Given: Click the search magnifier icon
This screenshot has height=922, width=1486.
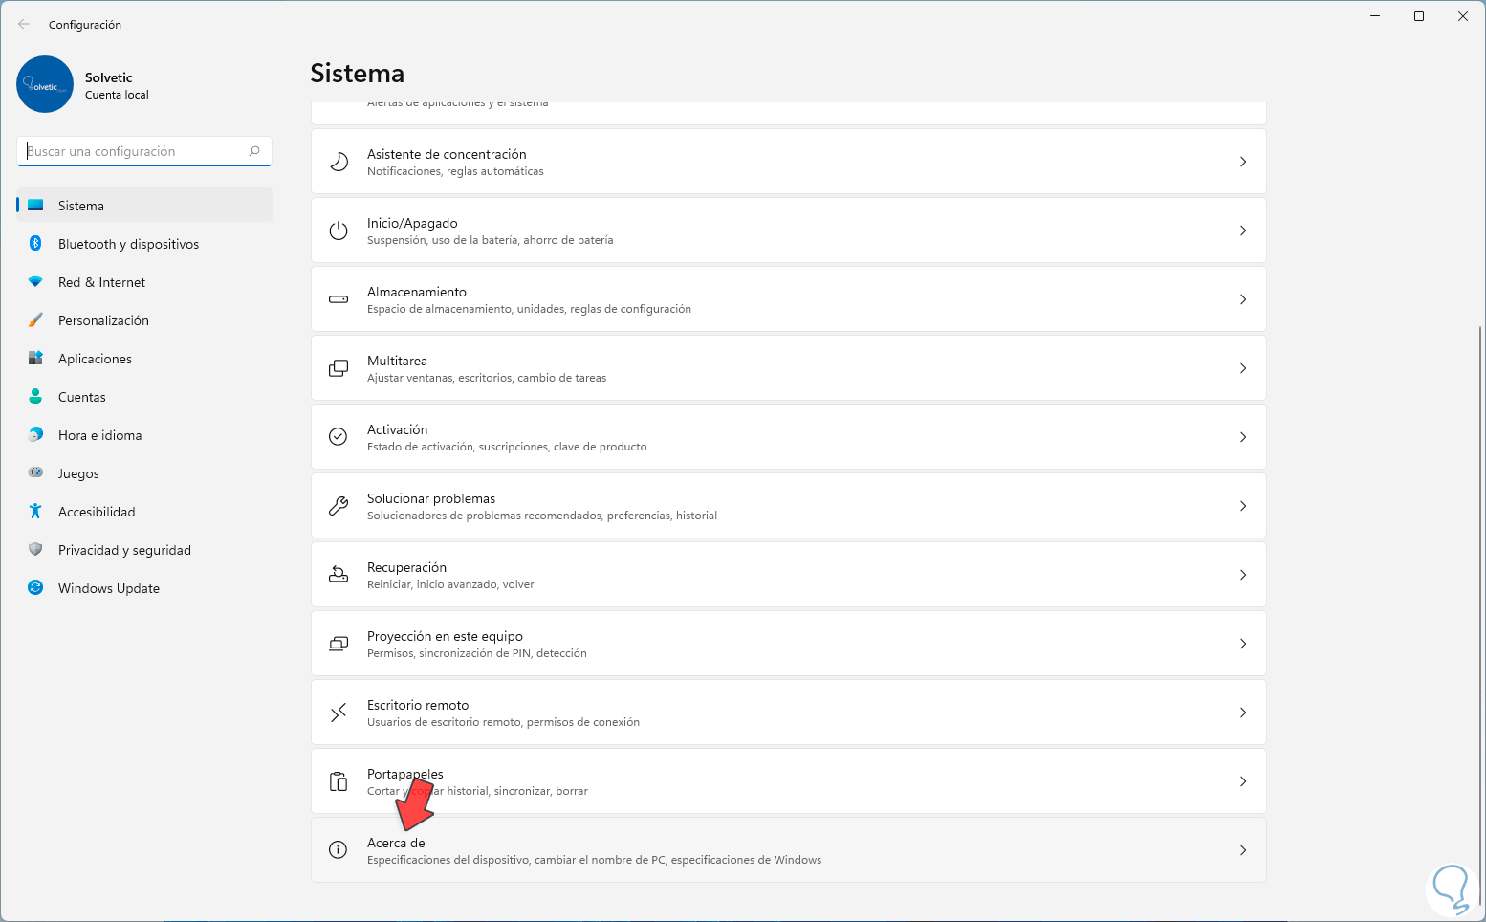Looking at the screenshot, I should pos(254,151).
